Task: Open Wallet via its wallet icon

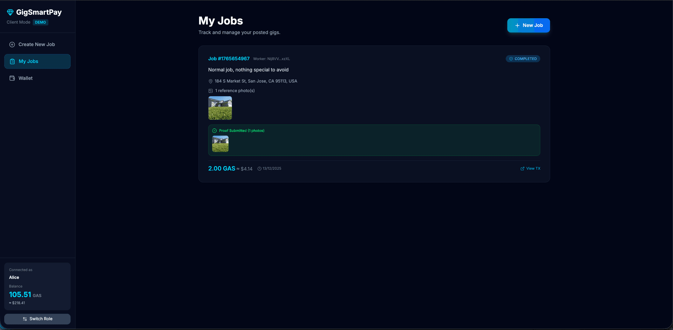Action: click(12, 78)
